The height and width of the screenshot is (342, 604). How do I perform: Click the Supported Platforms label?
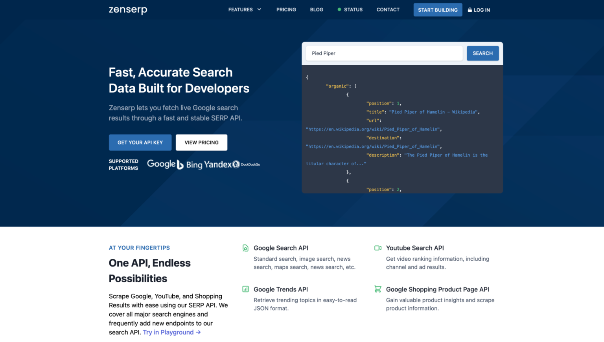pyautogui.click(x=123, y=165)
